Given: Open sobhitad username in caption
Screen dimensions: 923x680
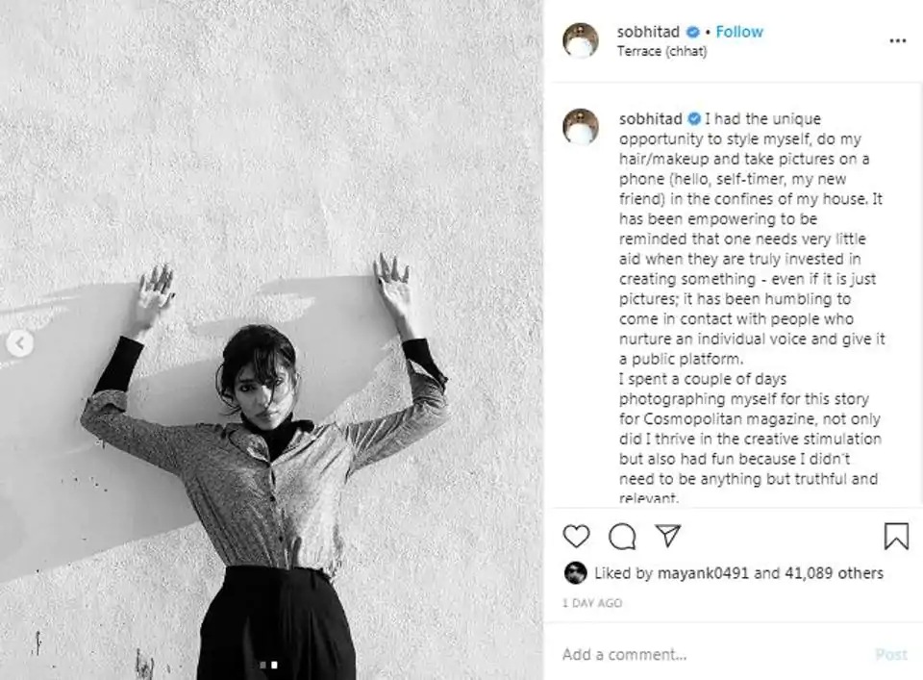Looking at the screenshot, I should (x=651, y=119).
